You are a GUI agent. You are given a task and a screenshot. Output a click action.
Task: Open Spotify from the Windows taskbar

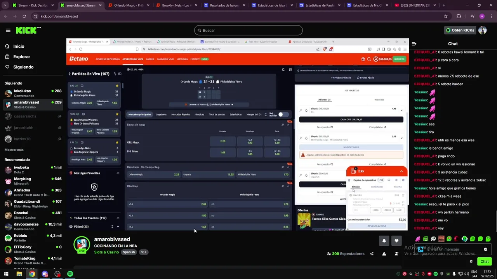70,274
